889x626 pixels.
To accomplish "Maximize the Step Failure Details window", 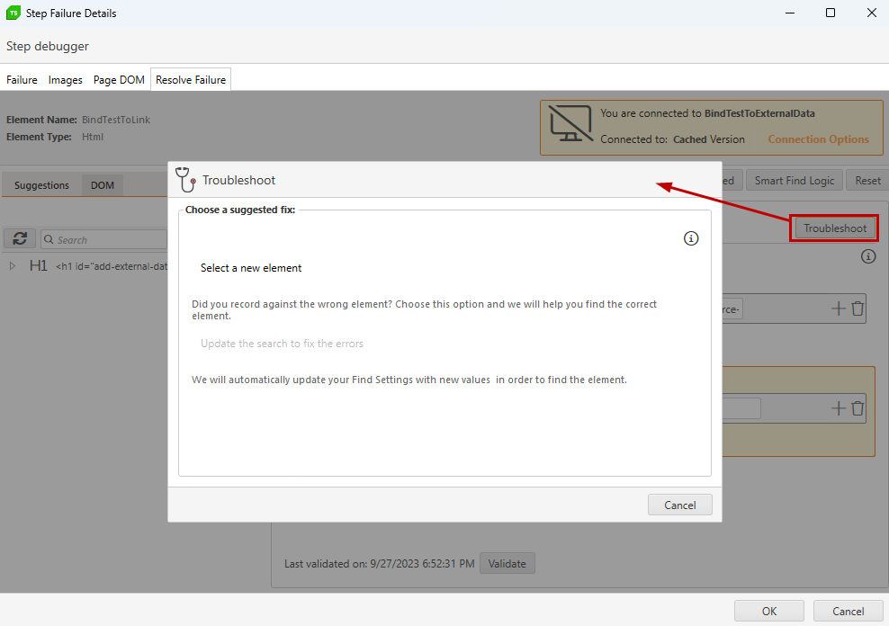I will click(x=830, y=13).
